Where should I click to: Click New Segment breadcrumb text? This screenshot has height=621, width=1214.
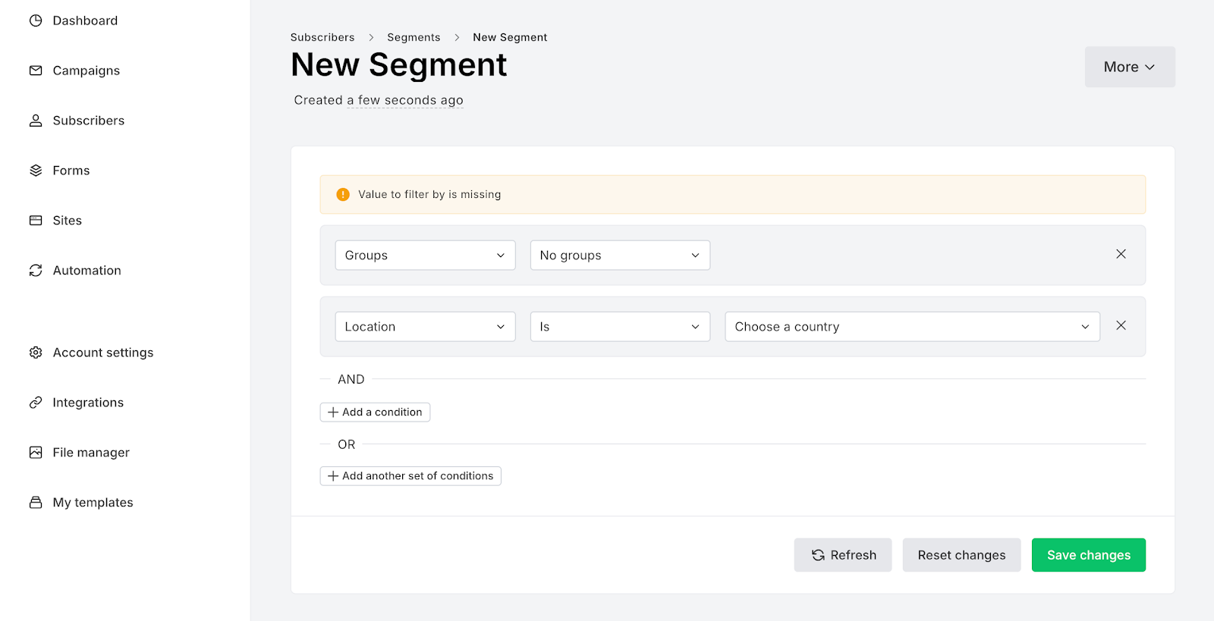[510, 37]
